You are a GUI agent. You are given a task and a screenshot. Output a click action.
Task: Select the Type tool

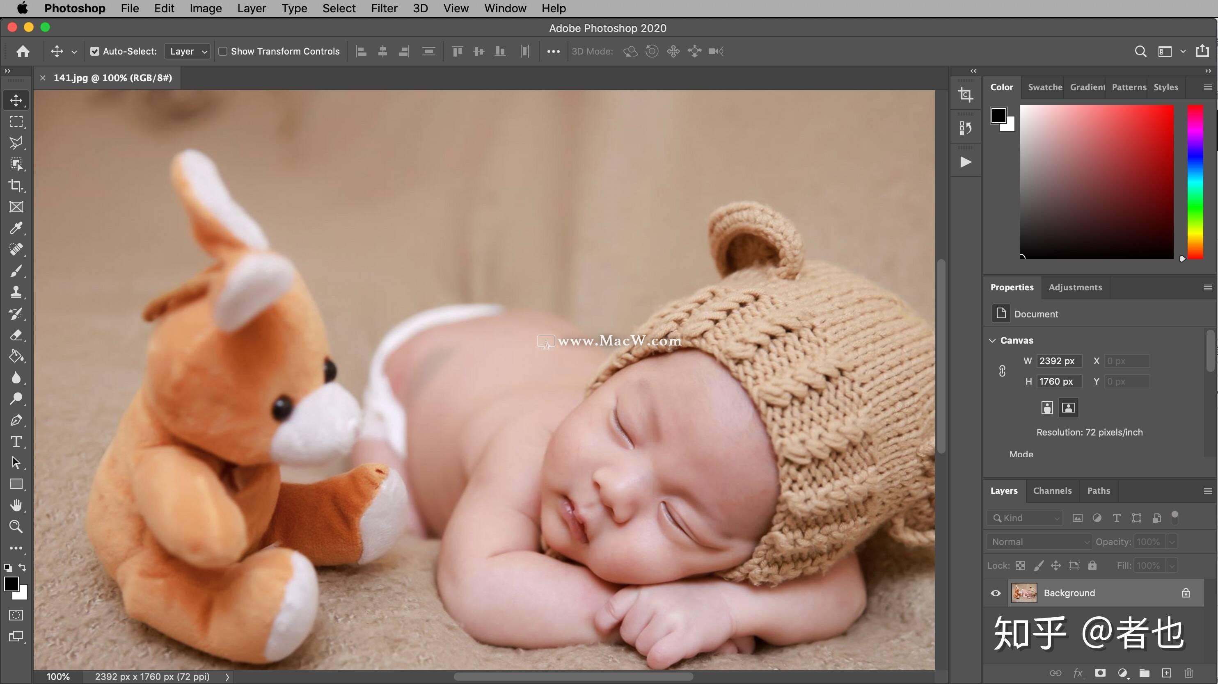click(x=16, y=441)
